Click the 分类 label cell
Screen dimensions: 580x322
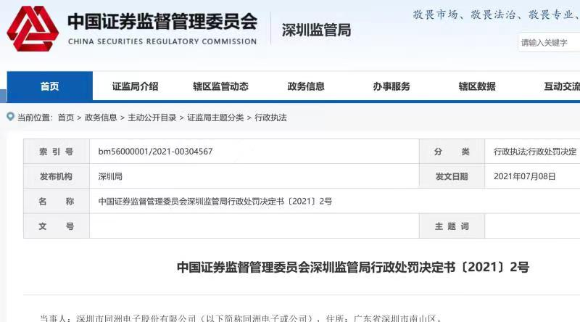[x=452, y=152]
